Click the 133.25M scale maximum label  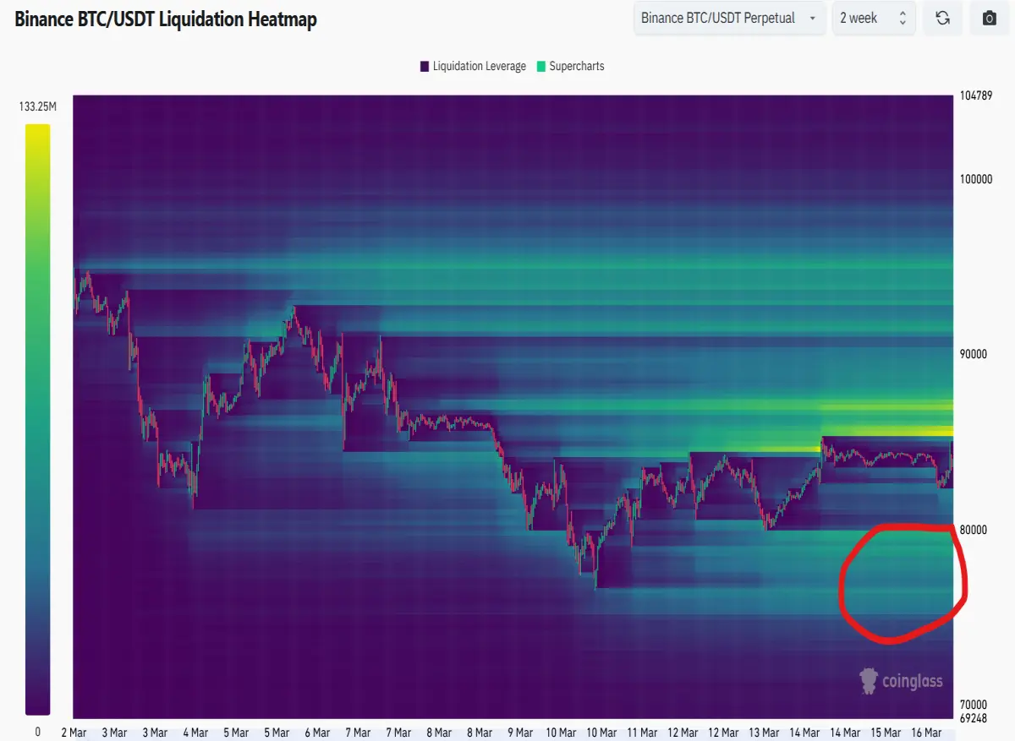(37, 106)
